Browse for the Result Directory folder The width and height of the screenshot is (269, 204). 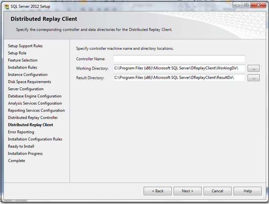[253, 78]
